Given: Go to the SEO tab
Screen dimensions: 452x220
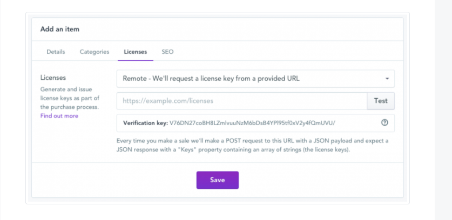Looking at the screenshot, I should click(167, 52).
